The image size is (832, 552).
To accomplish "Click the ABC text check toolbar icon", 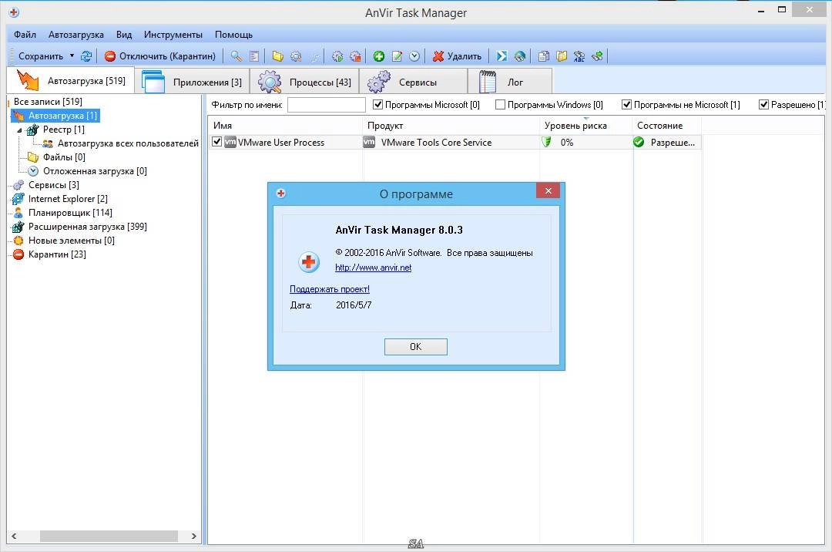I will [579, 56].
